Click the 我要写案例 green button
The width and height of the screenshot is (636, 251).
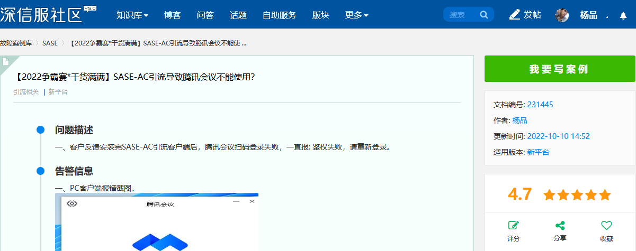click(x=560, y=69)
